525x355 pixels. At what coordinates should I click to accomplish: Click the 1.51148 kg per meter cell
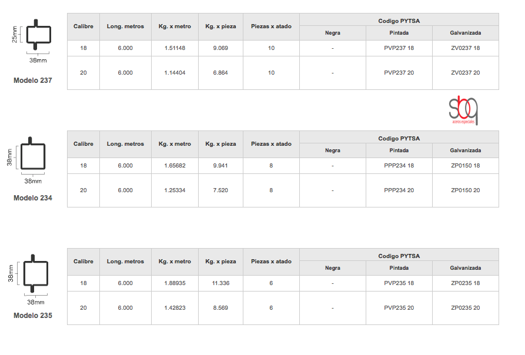(175, 48)
